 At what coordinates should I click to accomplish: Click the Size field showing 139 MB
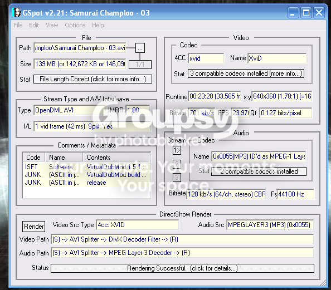click(x=80, y=64)
